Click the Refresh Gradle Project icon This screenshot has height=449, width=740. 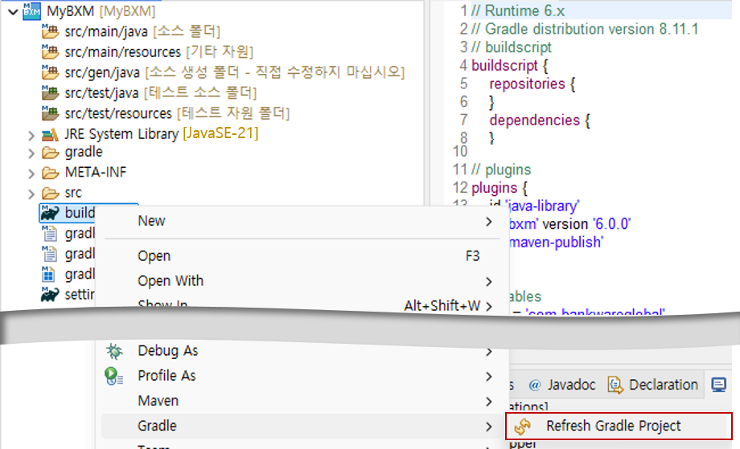pyautogui.click(x=523, y=427)
